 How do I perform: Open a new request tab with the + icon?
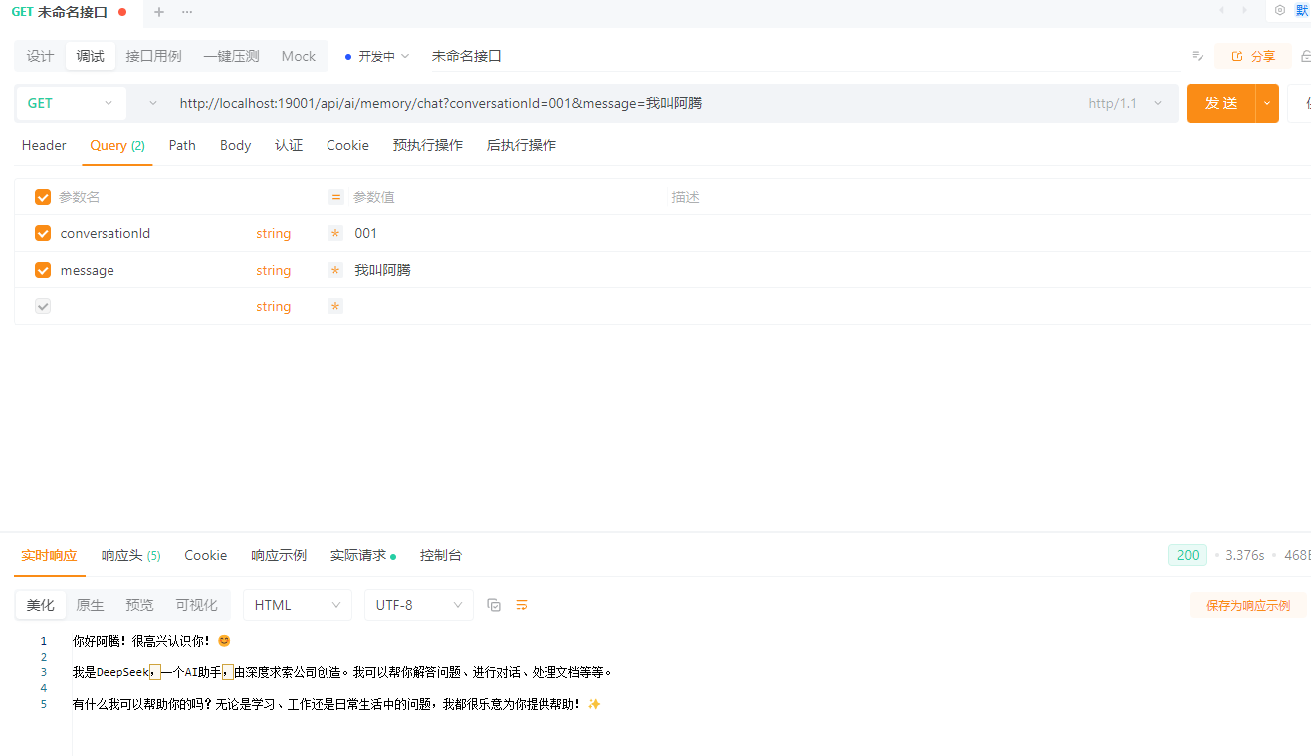point(158,14)
